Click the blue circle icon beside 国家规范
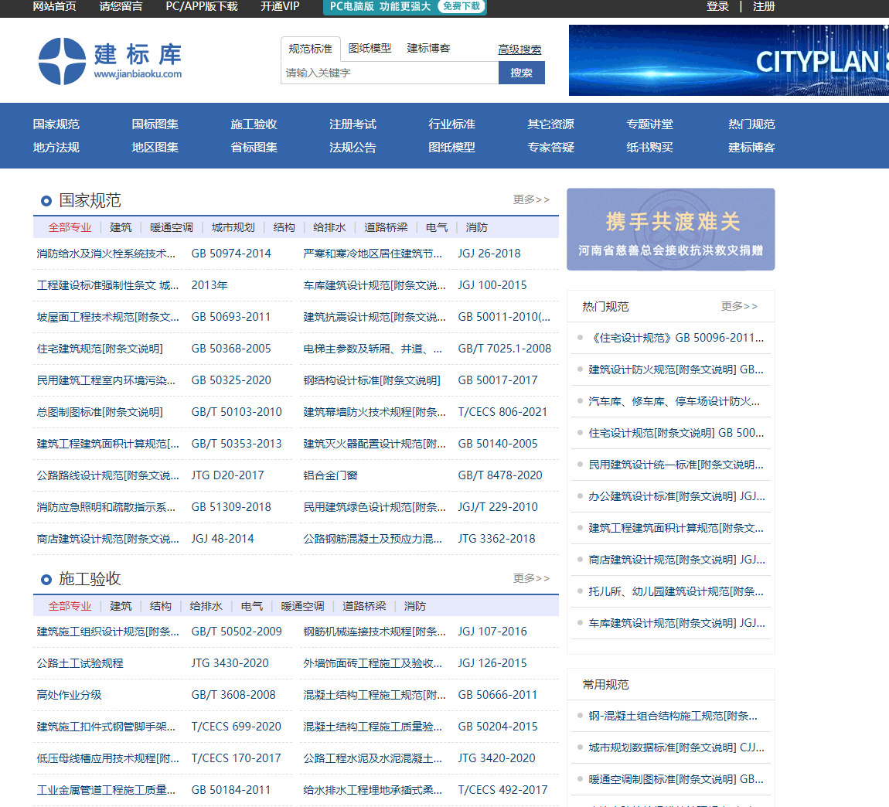This screenshot has width=889, height=807. point(46,201)
